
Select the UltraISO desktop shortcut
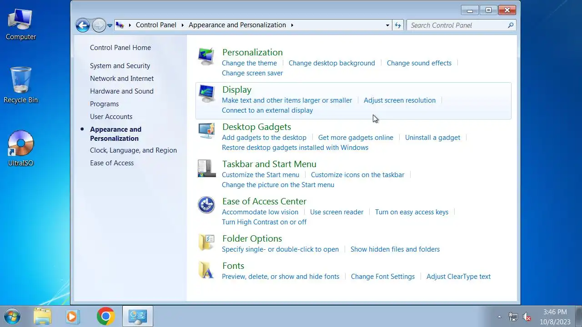21,148
